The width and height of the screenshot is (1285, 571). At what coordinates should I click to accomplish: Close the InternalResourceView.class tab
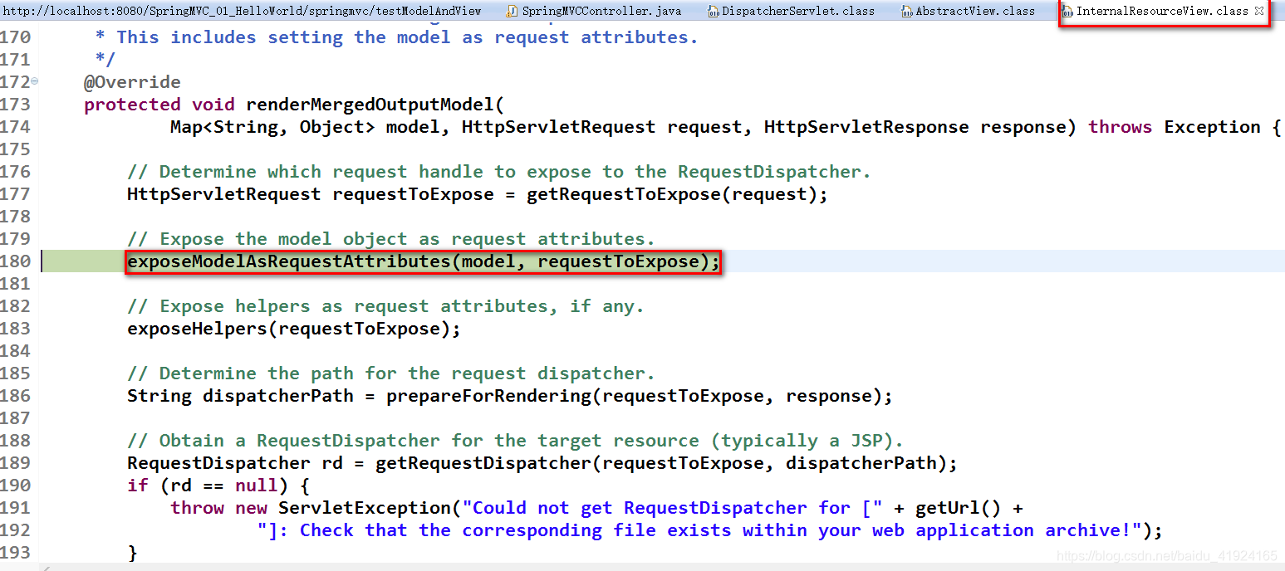coord(1260,11)
